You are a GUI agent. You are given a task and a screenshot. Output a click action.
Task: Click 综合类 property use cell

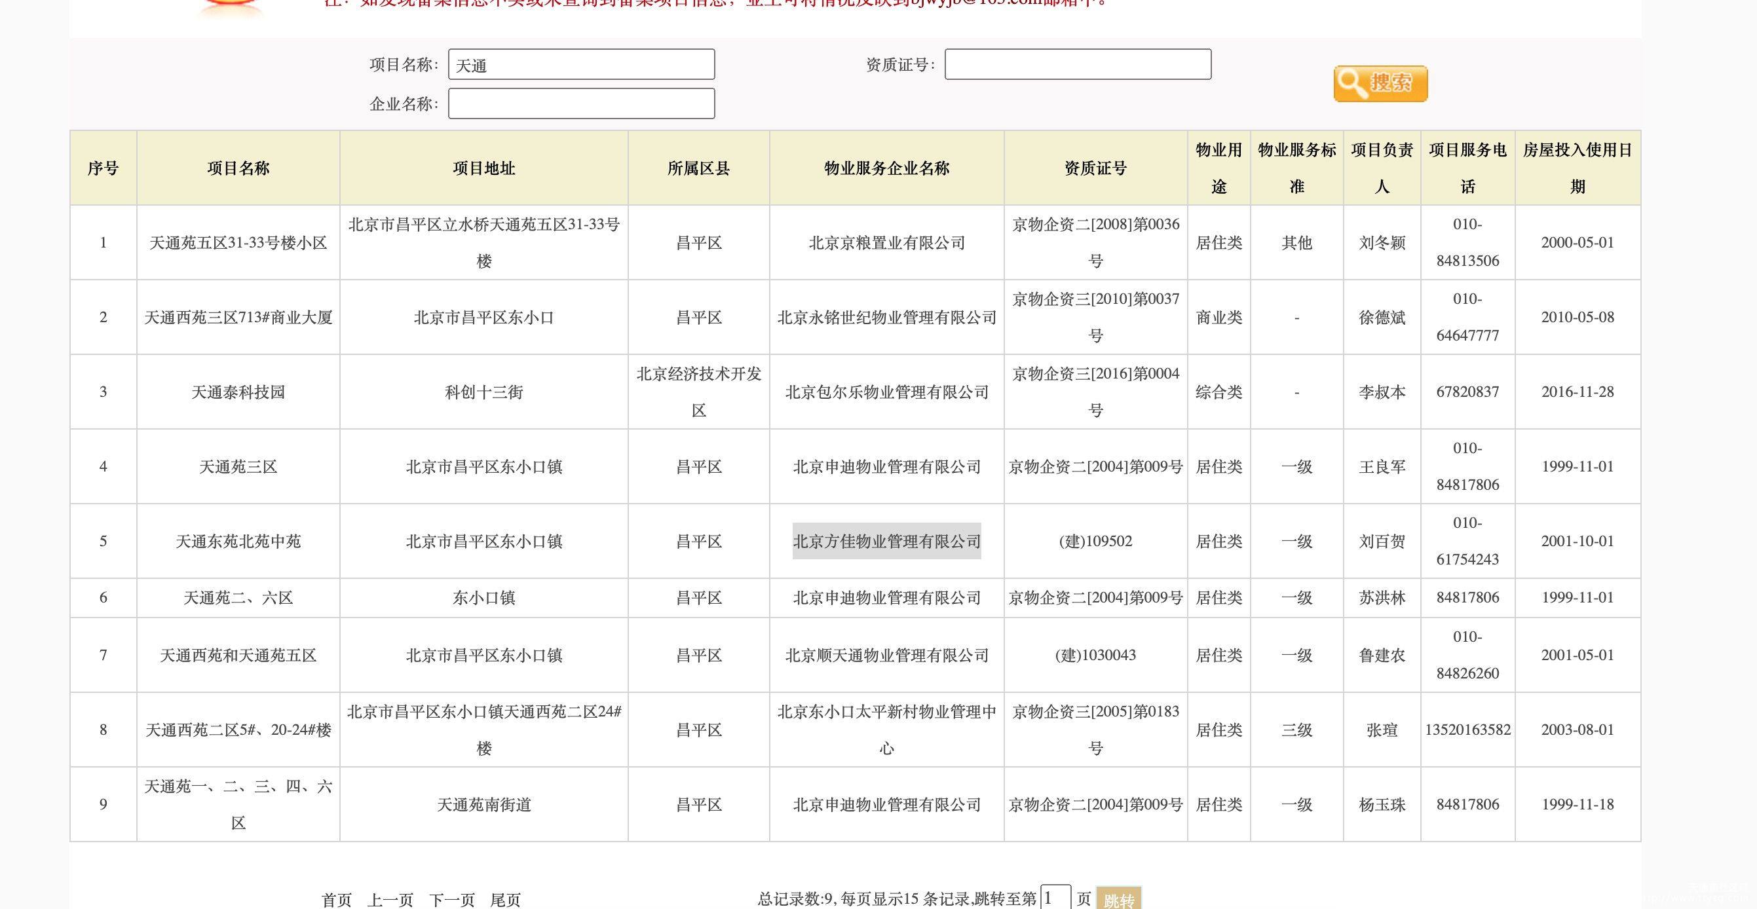[1219, 392]
